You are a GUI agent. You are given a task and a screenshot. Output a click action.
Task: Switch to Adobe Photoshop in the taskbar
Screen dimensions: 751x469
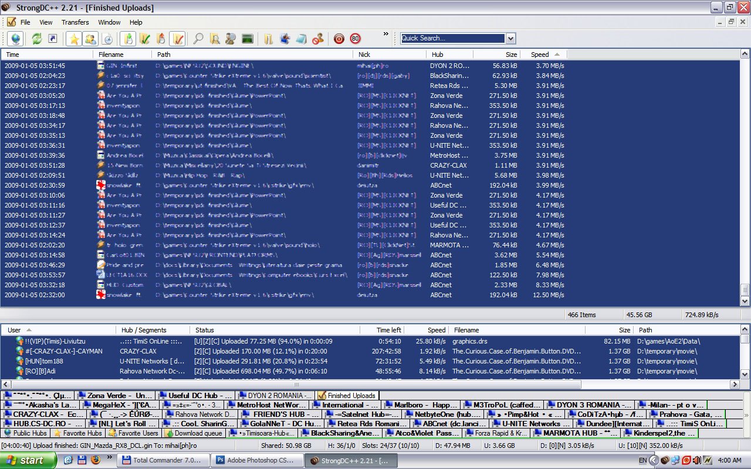click(257, 460)
